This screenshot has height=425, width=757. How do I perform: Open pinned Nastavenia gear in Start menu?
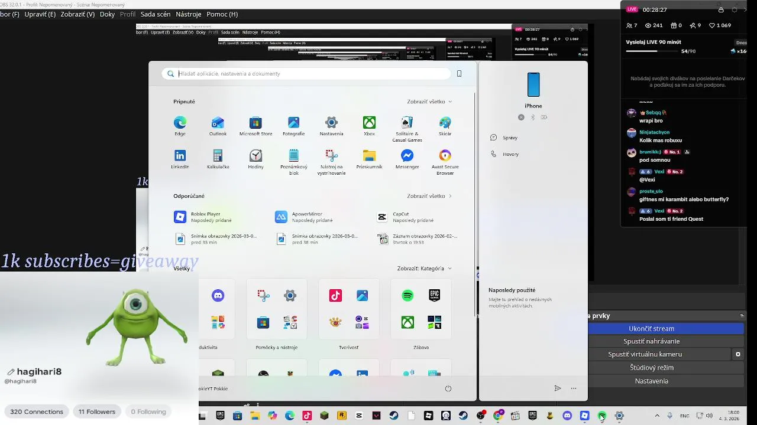(x=331, y=126)
